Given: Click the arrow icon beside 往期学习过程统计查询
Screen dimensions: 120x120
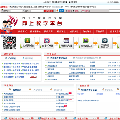Looking at the screenshot, I should coord(3,110).
